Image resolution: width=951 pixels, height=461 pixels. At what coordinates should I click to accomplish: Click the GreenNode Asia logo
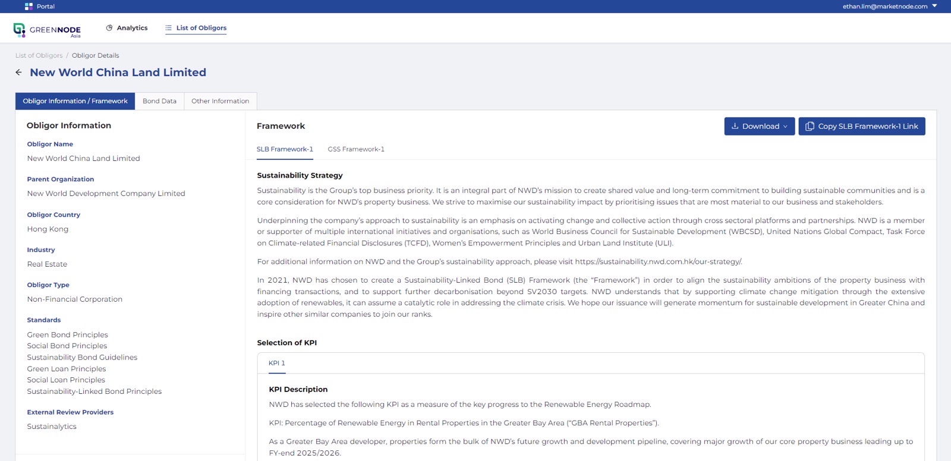pos(47,30)
